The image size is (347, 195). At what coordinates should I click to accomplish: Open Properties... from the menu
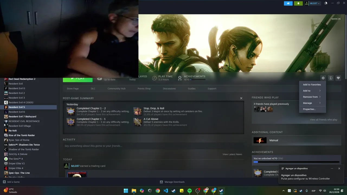pyautogui.click(x=312, y=109)
